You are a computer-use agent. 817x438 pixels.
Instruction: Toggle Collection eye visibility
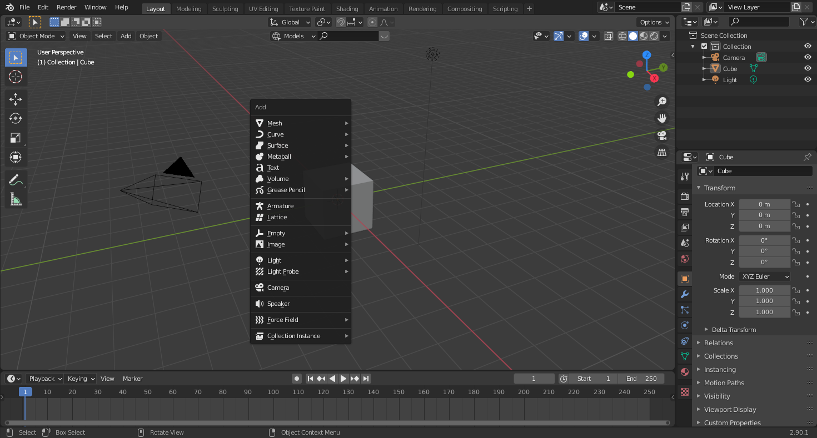pos(808,47)
